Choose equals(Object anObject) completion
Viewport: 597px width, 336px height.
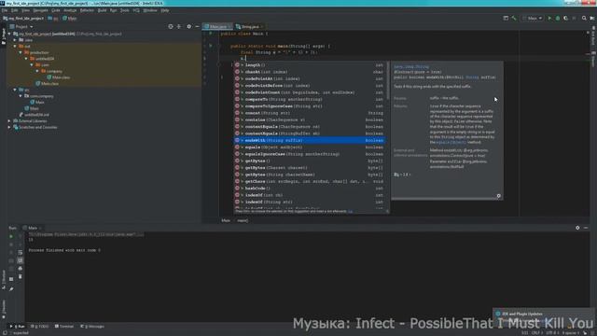pyautogui.click(x=309, y=147)
